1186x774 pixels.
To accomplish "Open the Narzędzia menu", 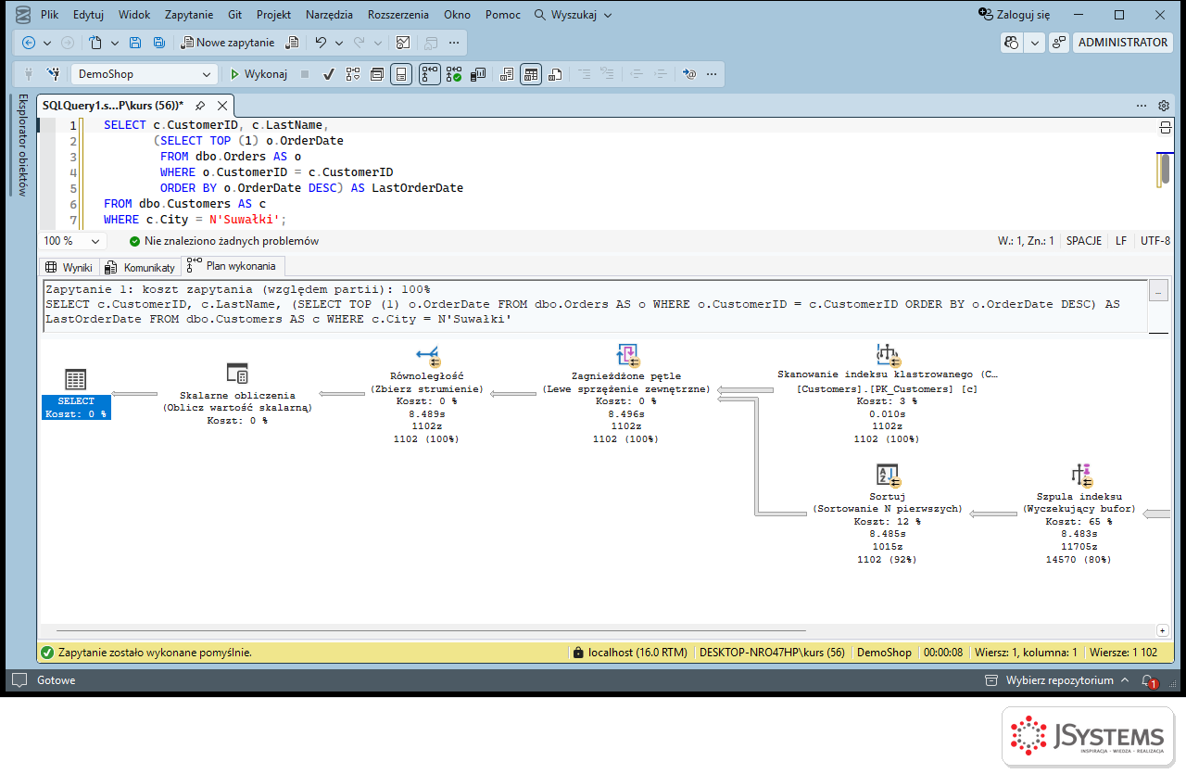I will click(x=330, y=15).
